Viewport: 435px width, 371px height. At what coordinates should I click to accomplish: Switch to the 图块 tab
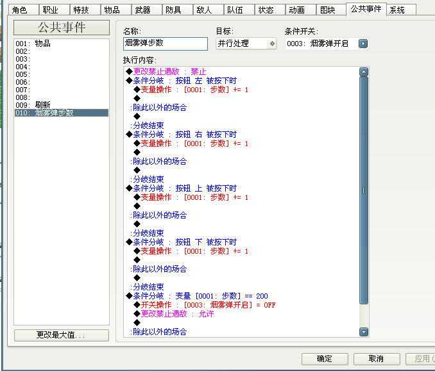[x=332, y=10]
